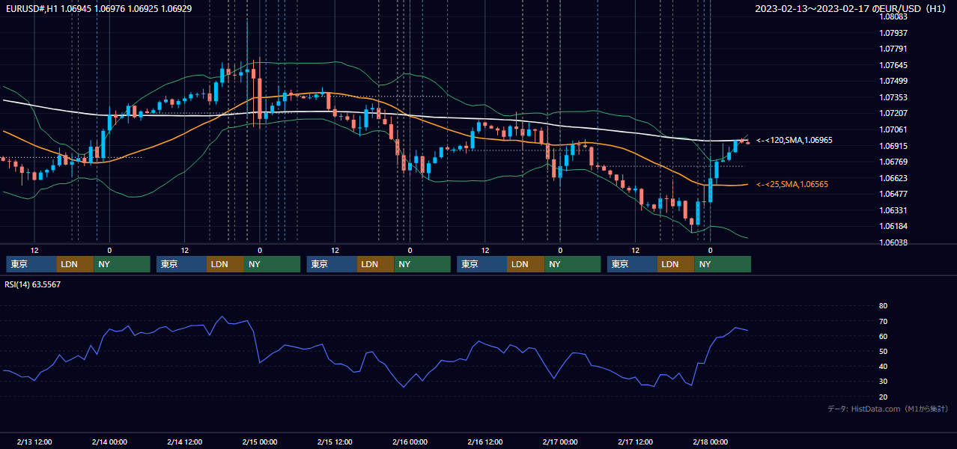The width and height of the screenshot is (957, 449).
Task: Click RSI scale value 40
Action: pyautogui.click(x=883, y=366)
